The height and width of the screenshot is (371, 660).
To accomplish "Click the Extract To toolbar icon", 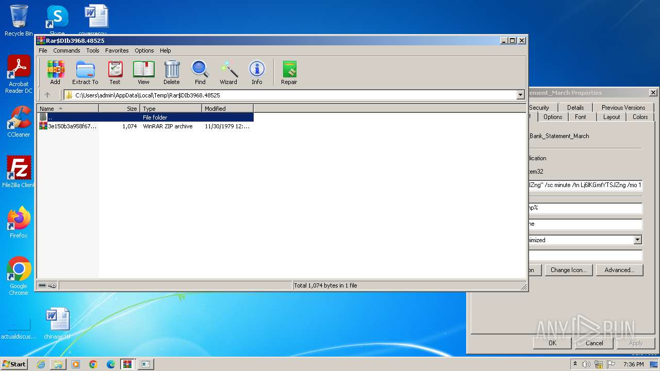I will pyautogui.click(x=85, y=73).
